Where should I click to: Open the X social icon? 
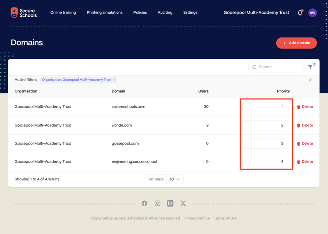pyautogui.click(x=183, y=203)
